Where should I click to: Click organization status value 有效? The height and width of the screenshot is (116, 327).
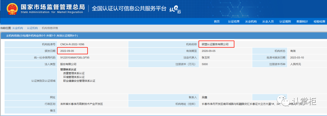point(293,51)
